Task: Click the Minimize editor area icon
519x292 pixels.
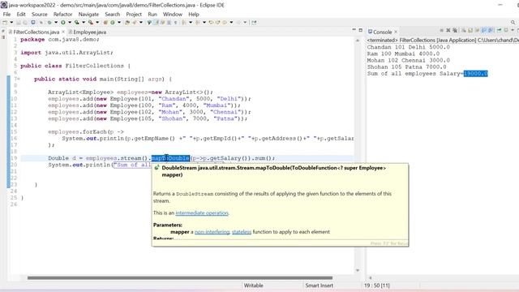Action: tap(354, 30)
